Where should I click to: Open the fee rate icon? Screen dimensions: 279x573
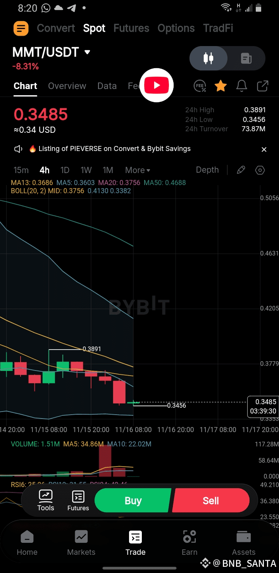[x=200, y=86]
